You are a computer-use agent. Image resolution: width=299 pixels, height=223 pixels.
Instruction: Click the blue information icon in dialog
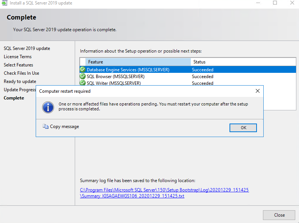point(48,107)
